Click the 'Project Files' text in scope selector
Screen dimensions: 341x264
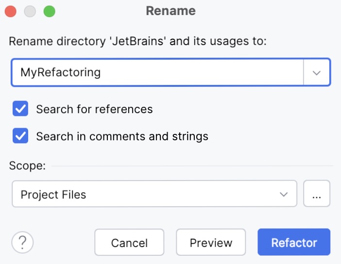click(53, 195)
